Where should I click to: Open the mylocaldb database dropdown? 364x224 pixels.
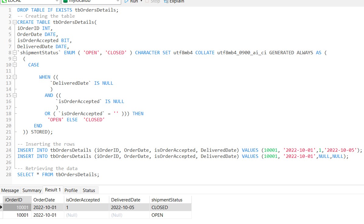tap(118, 1)
